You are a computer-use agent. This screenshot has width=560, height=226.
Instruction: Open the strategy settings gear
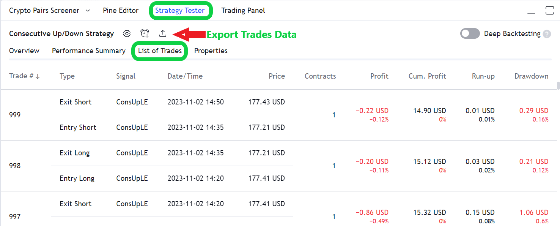(x=127, y=33)
